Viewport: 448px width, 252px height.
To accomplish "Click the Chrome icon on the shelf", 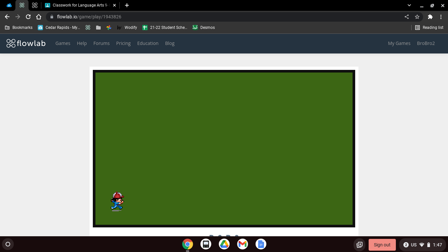I will pos(188,244).
